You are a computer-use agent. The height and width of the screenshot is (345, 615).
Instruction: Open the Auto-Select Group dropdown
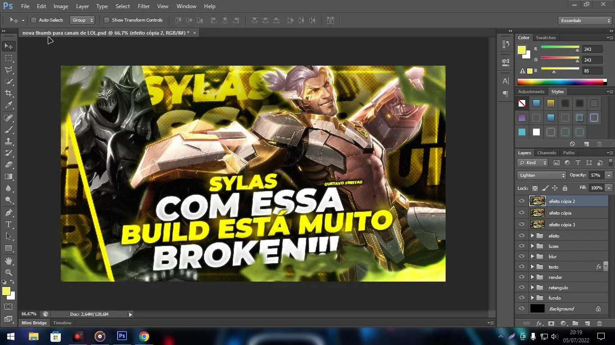click(x=82, y=20)
